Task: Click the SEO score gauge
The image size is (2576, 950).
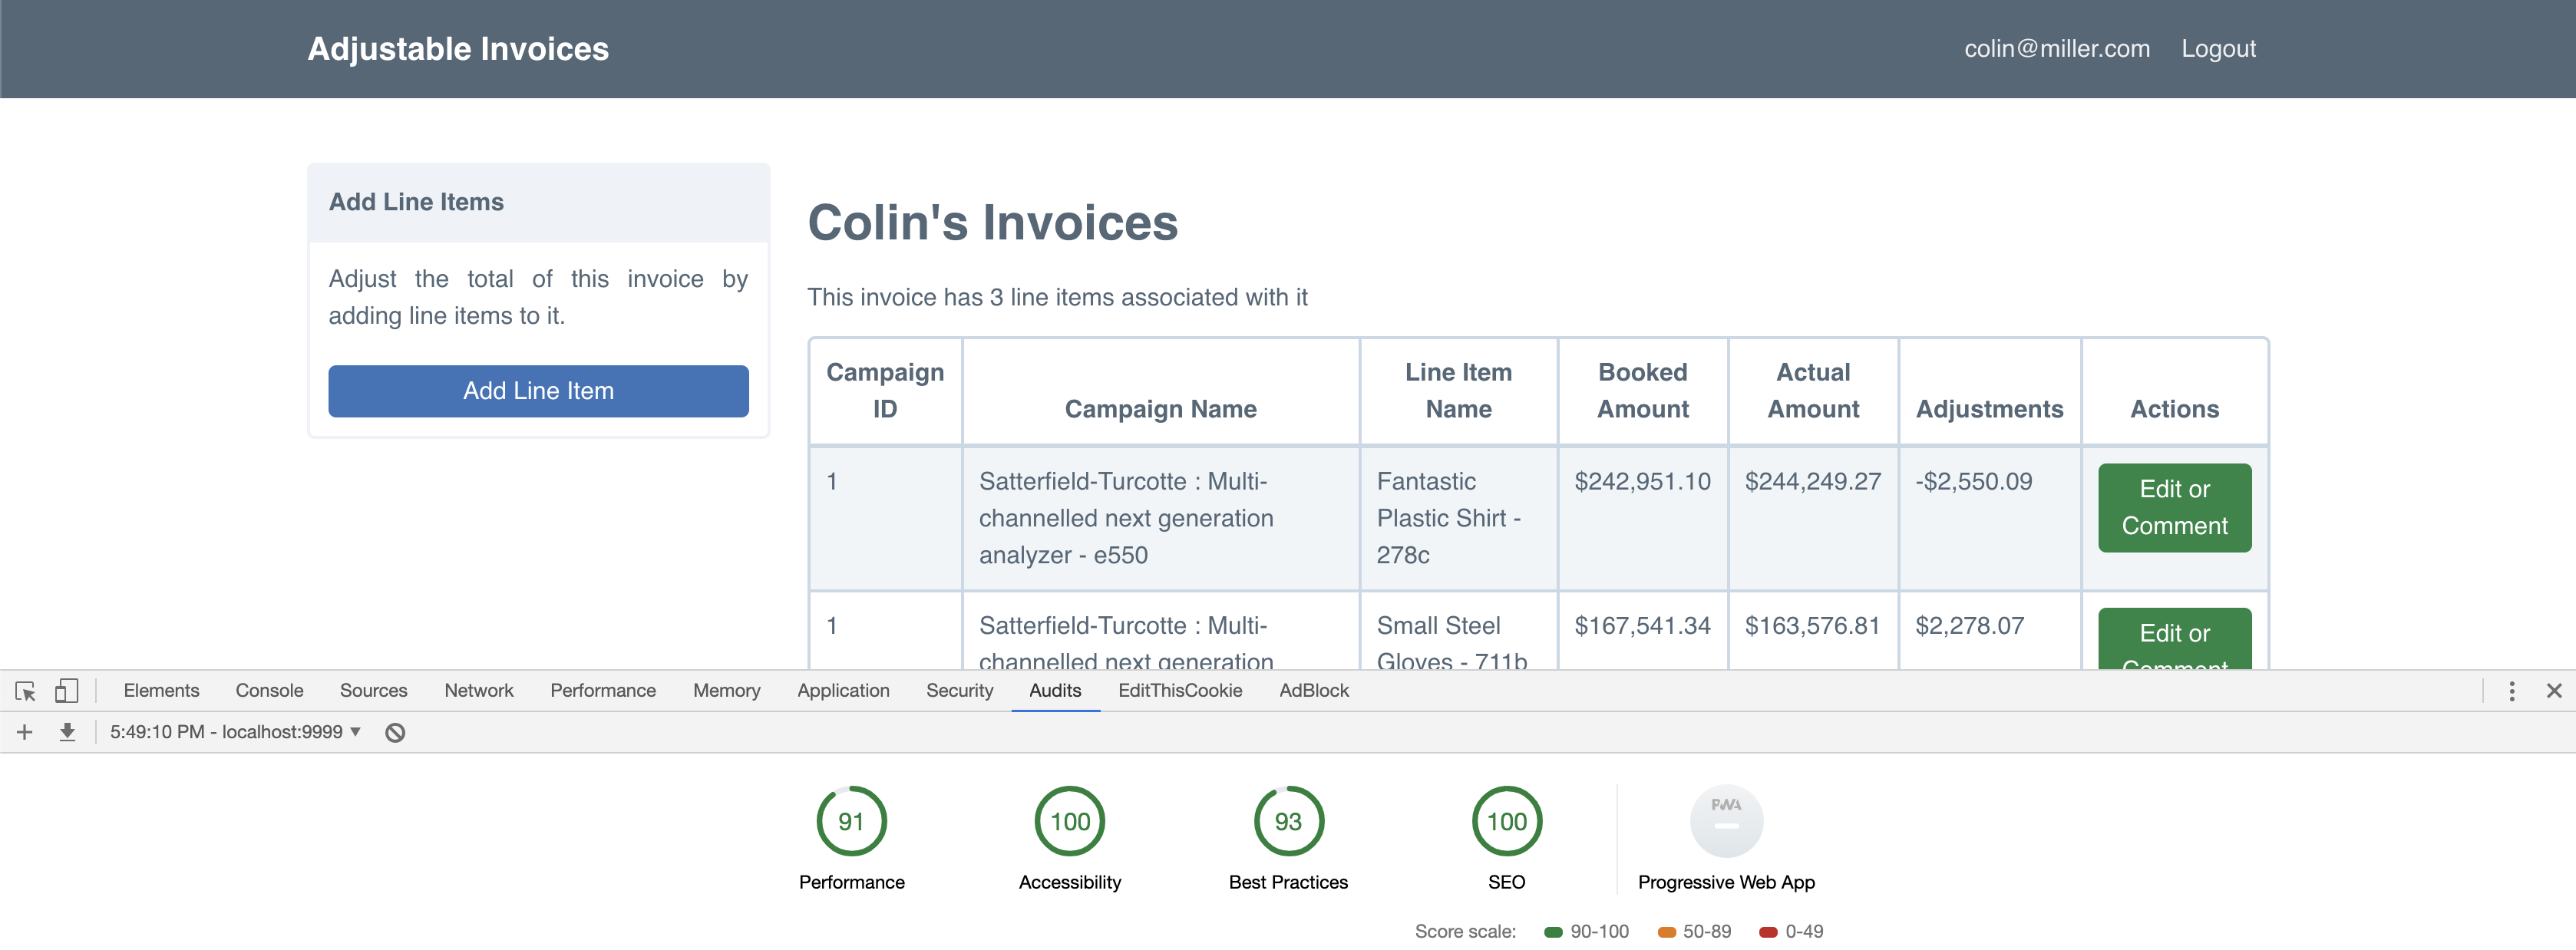Action: 1506,821
